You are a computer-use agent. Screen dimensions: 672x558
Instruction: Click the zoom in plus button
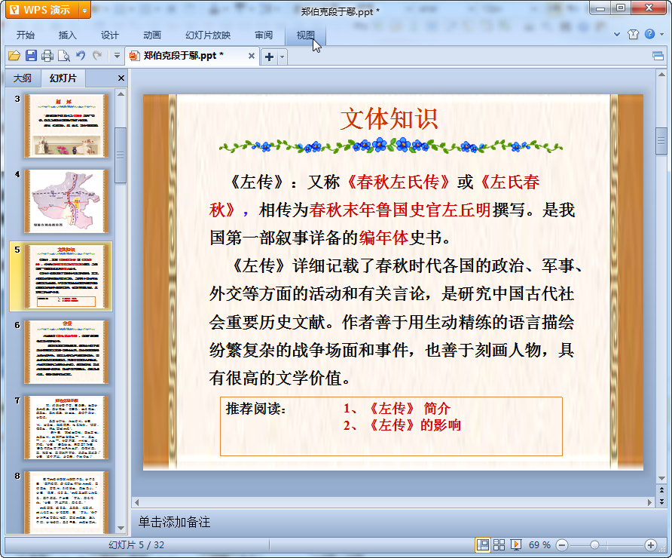tap(651, 545)
